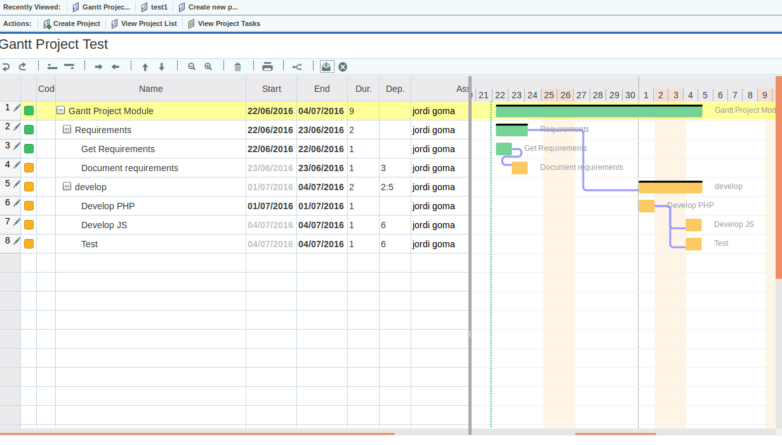The width and height of the screenshot is (782, 445).
Task: Insert a task below the selected row
Action: pyautogui.click(x=69, y=67)
